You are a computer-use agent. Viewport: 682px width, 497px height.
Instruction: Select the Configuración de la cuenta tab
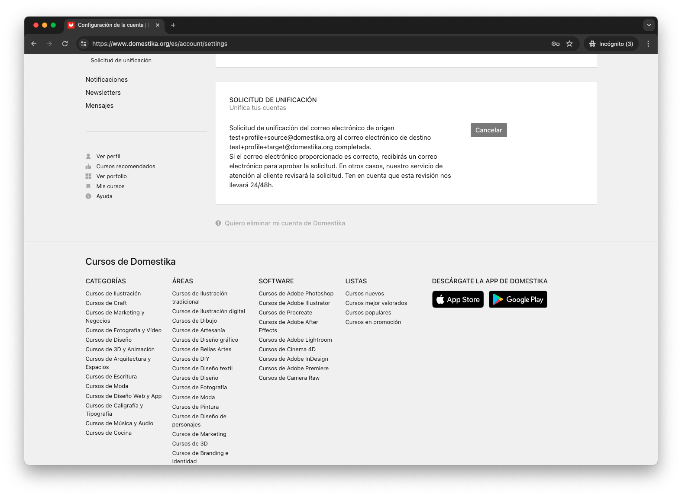pos(114,25)
